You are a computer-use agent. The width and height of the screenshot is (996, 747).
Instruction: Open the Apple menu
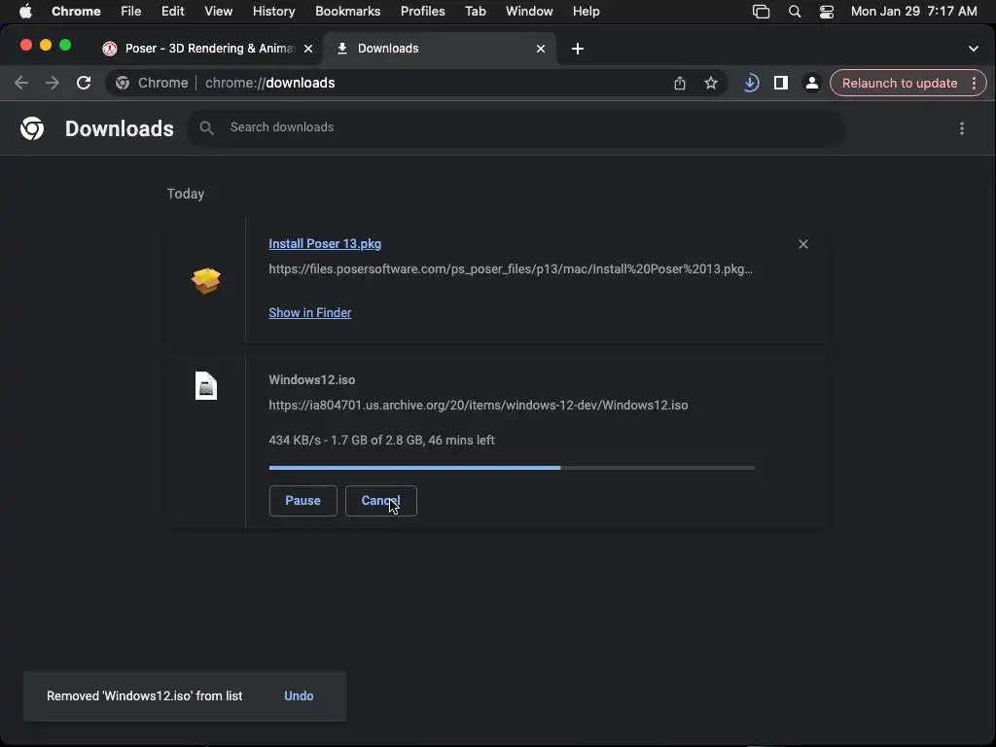tap(25, 12)
